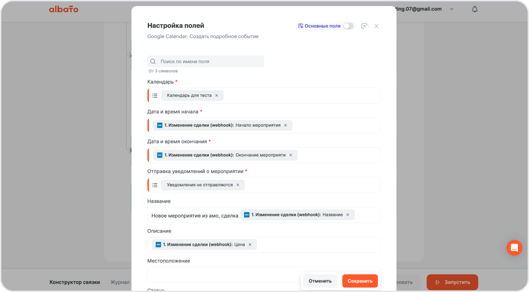The image size is (529, 292).
Task: Remove the "Название" webhook chip
Action: (x=348, y=215)
